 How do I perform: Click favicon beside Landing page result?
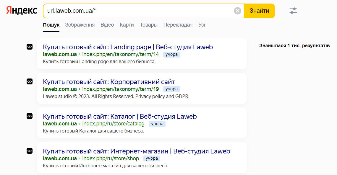30,47
